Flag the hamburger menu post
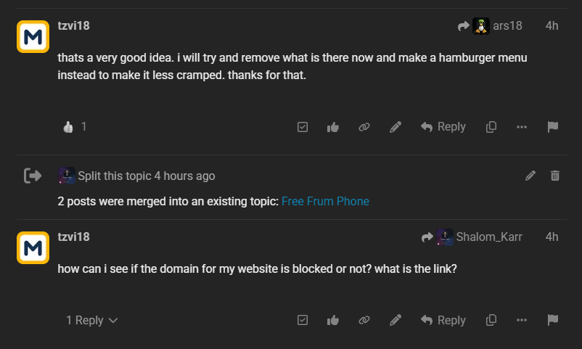 click(553, 127)
